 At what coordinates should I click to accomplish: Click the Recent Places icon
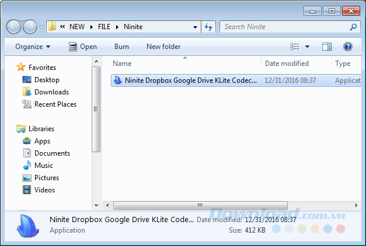tap(27, 104)
